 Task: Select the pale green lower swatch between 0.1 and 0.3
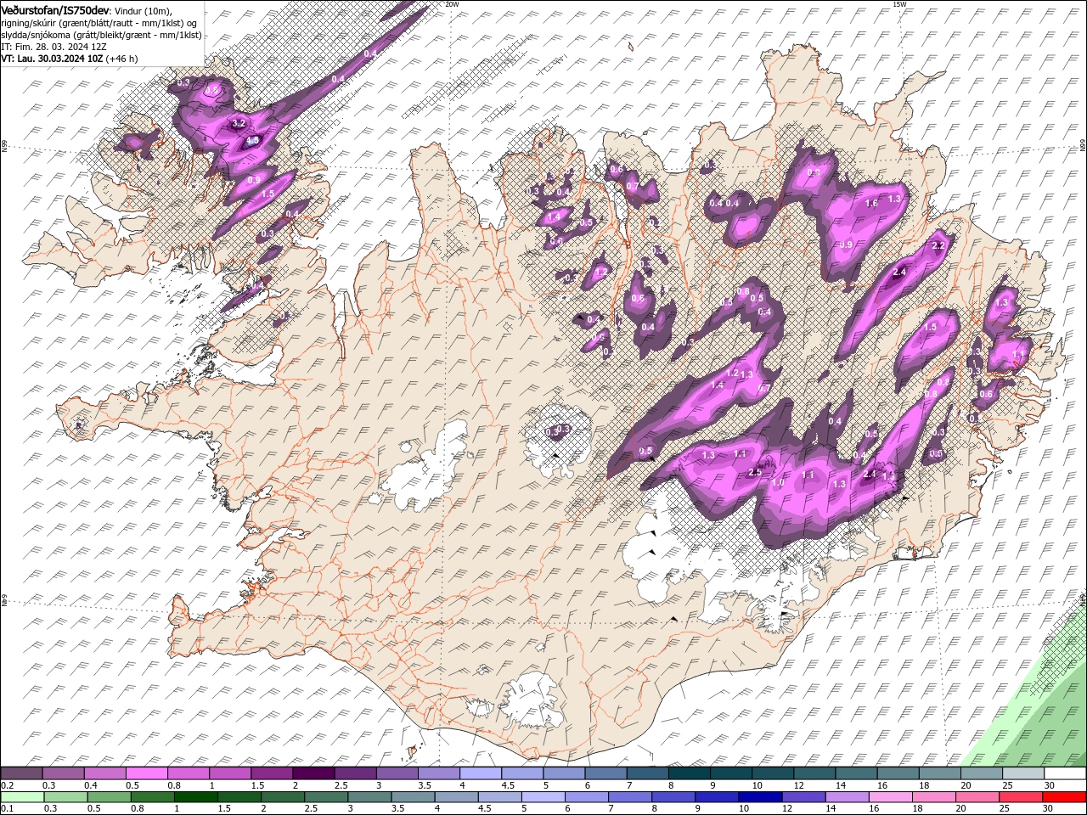(x=22, y=797)
